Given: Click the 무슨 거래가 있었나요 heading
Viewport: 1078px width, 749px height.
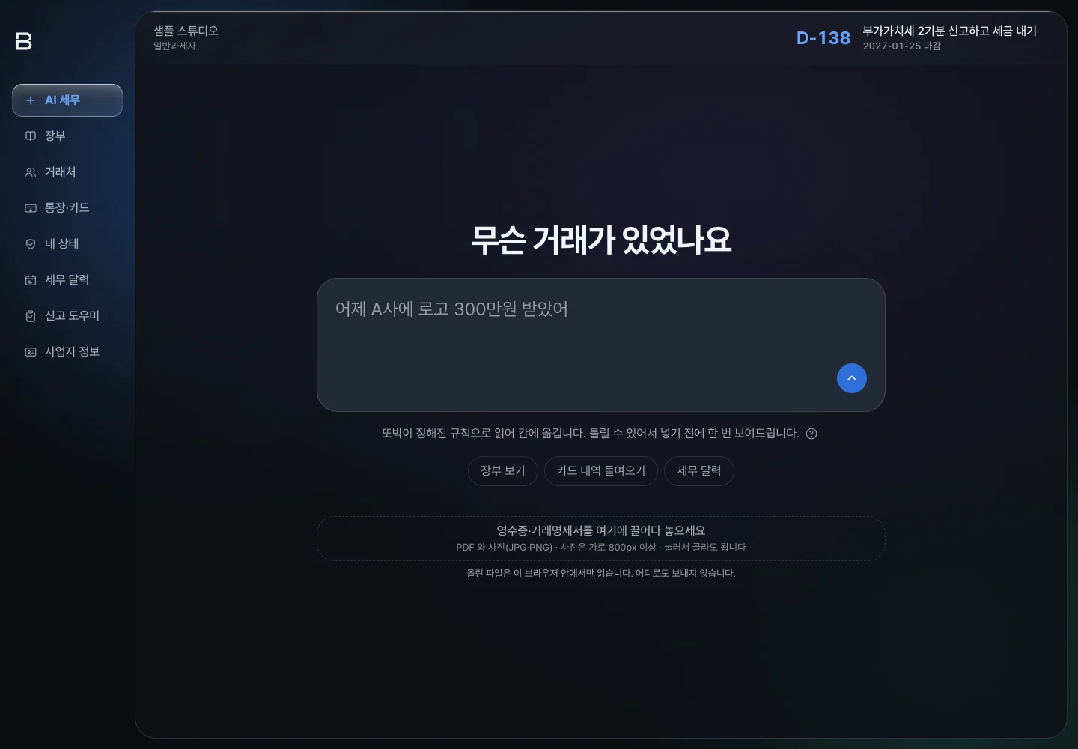Looking at the screenshot, I should click(601, 240).
